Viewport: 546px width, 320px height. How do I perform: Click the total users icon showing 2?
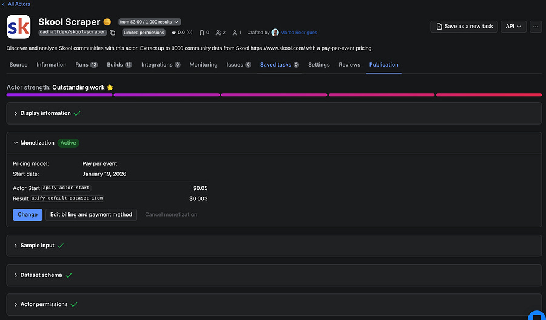(x=218, y=33)
